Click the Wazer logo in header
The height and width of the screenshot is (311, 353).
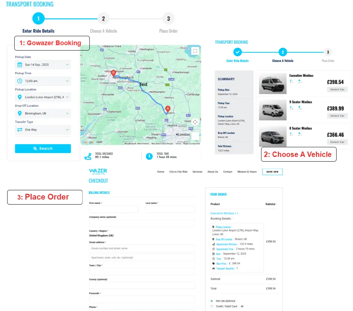click(98, 172)
